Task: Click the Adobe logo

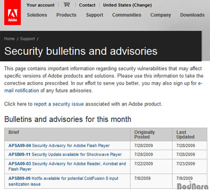Action: [x=13, y=13]
